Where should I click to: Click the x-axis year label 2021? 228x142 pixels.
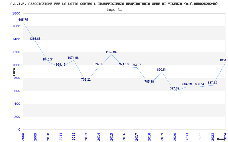pyautogui.click(x=187, y=137)
